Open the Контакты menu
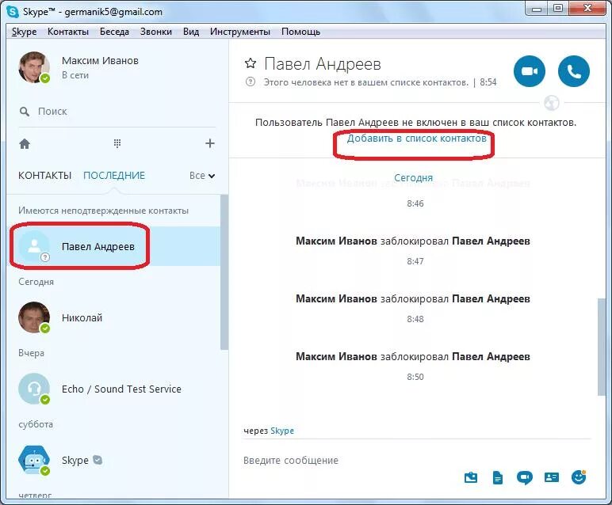This screenshot has height=505, width=612. pos(68,32)
